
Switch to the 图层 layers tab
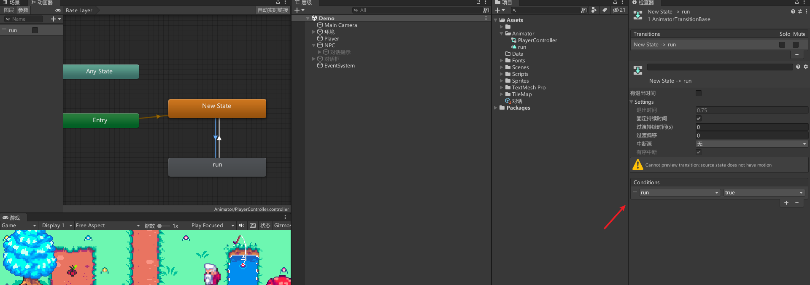pos(8,10)
